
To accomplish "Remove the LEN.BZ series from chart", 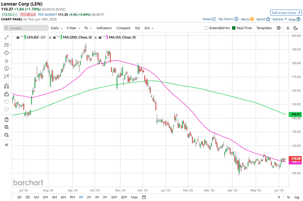I will pos(50,38).
